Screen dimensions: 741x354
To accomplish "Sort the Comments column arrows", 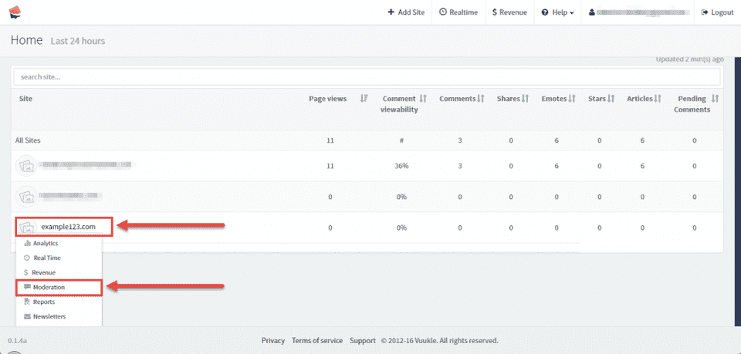I will tap(480, 99).
